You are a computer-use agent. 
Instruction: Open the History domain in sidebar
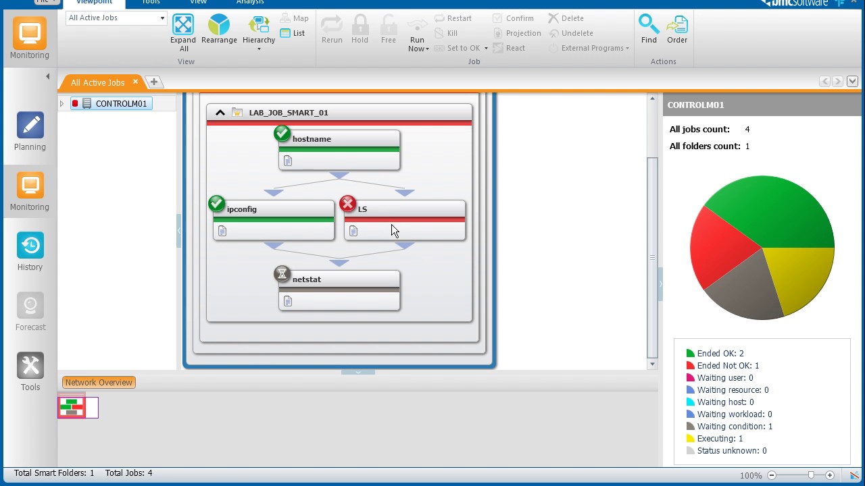30,252
